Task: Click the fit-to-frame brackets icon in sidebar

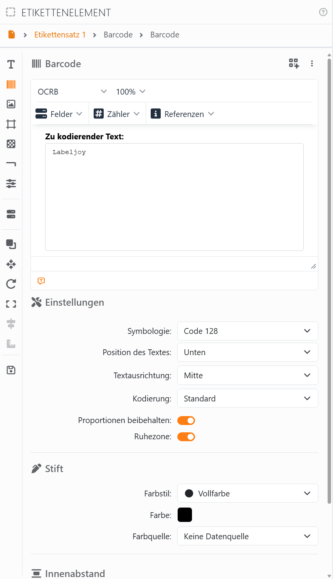Action: pyautogui.click(x=11, y=304)
